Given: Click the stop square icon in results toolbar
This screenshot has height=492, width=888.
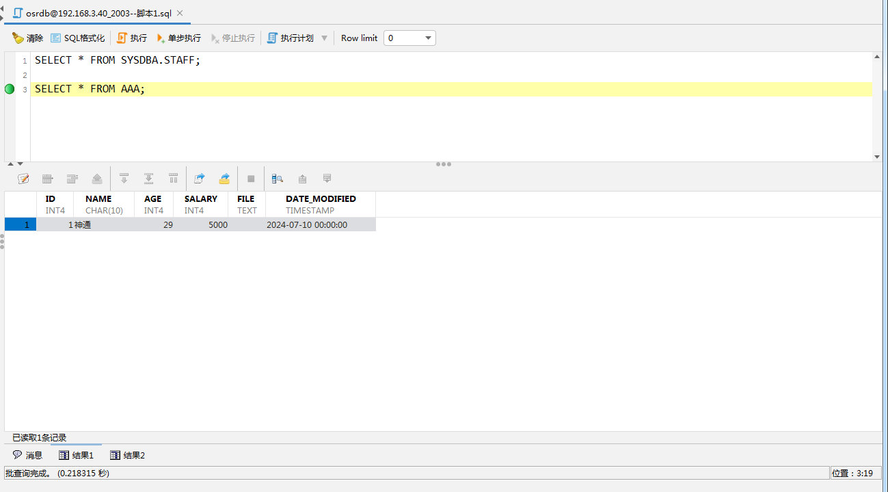Looking at the screenshot, I should [251, 179].
